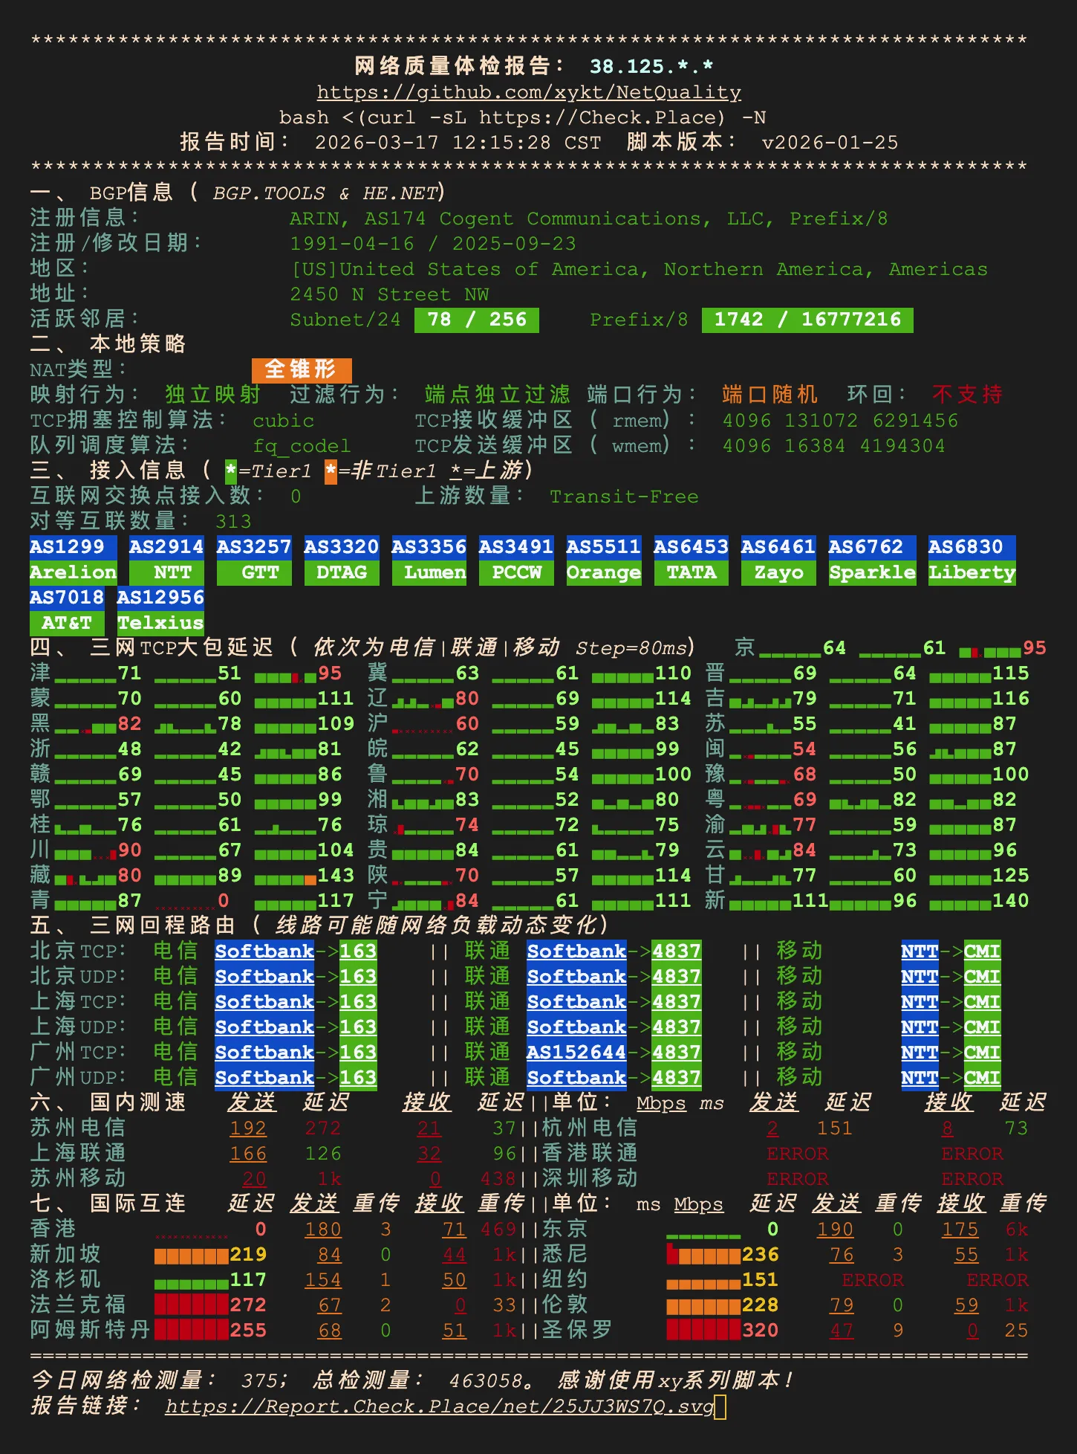Click the Zayo label

[778, 572]
